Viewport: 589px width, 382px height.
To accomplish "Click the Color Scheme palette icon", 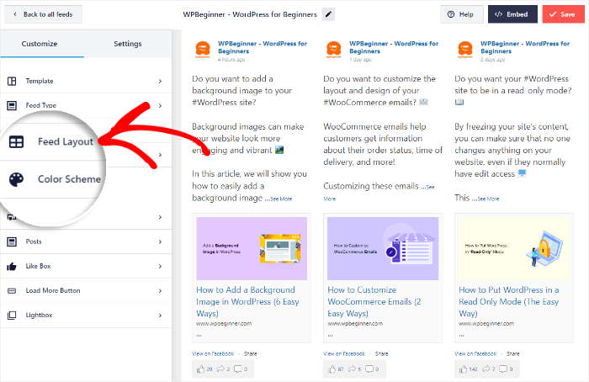I will [17, 179].
